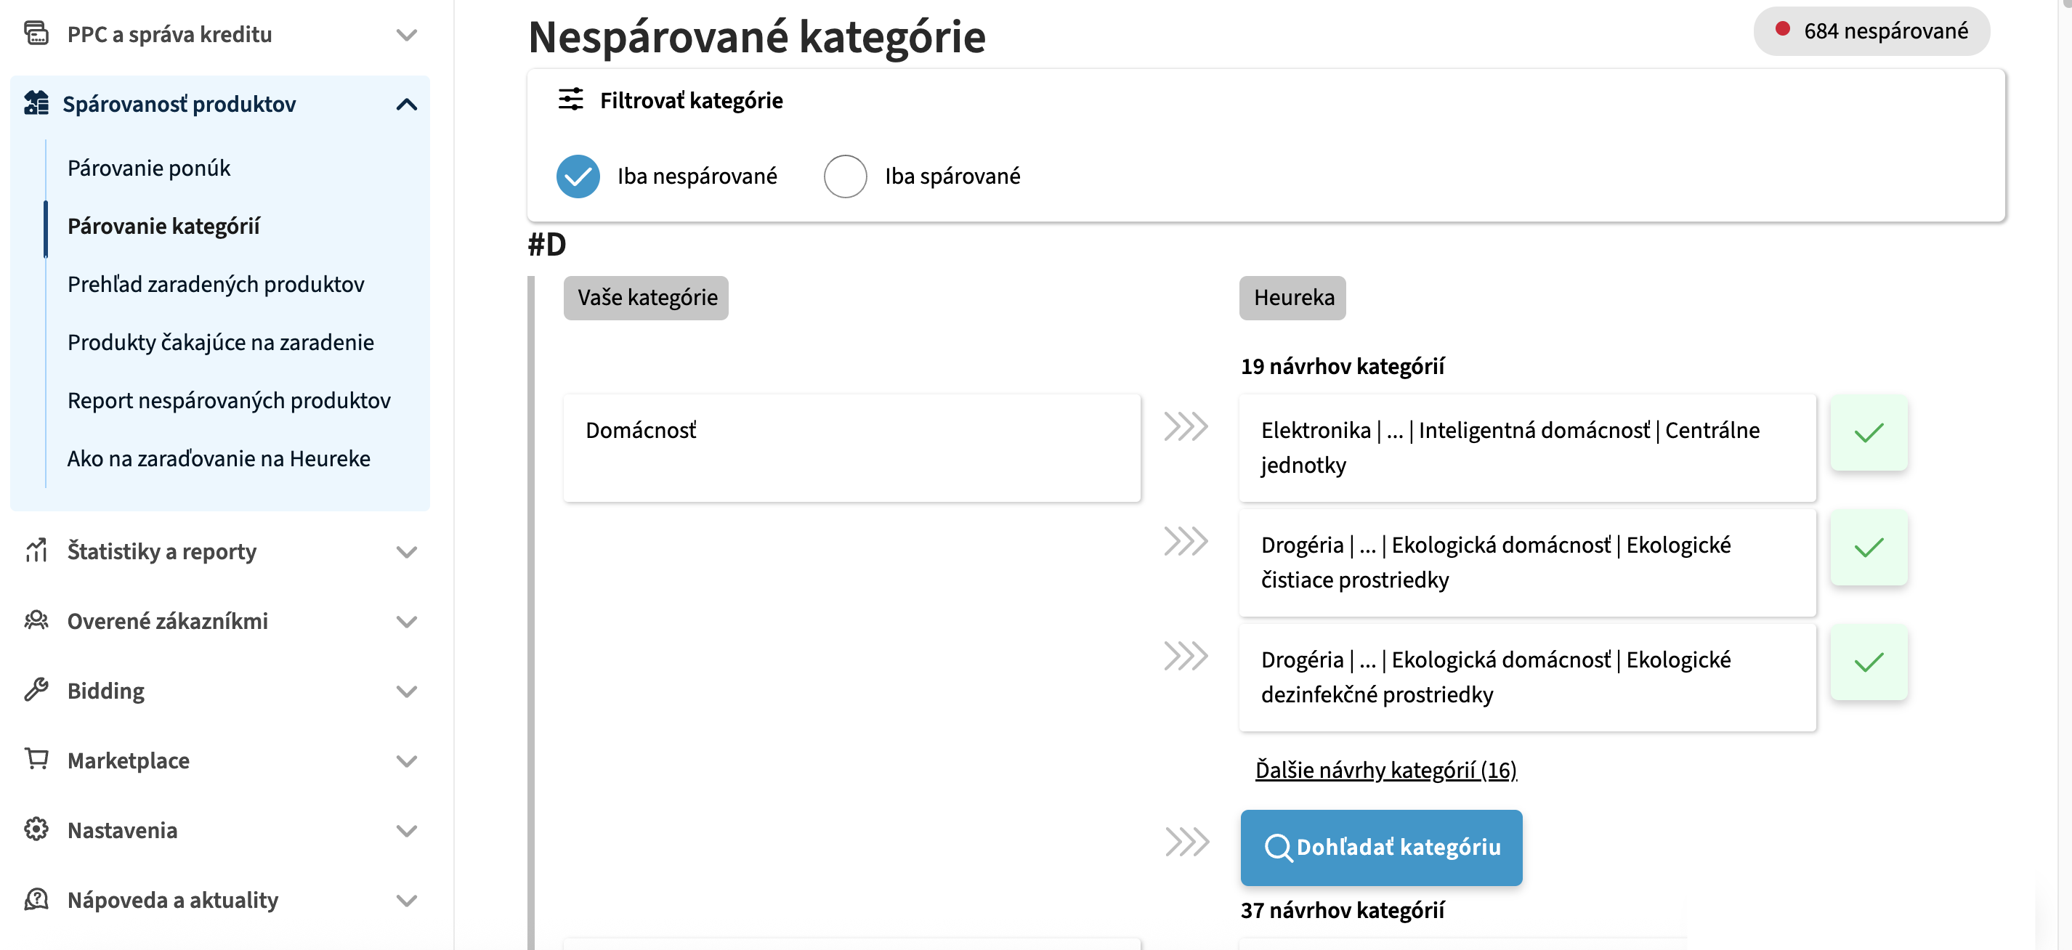Click the 684 nespárované badge
Image resolution: width=2072 pixels, height=950 pixels.
coord(1871,31)
